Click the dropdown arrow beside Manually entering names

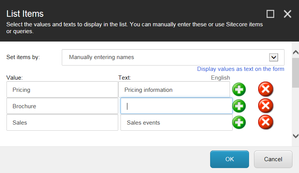click(273, 57)
